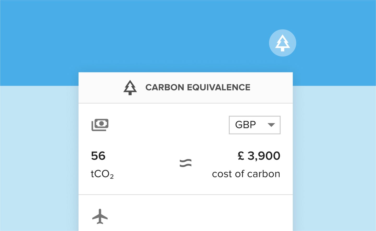Screen dimensions: 376x231
Task: Click the approximately-equal wavy symbol
Action: pyautogui.click(x=186, y=163)
